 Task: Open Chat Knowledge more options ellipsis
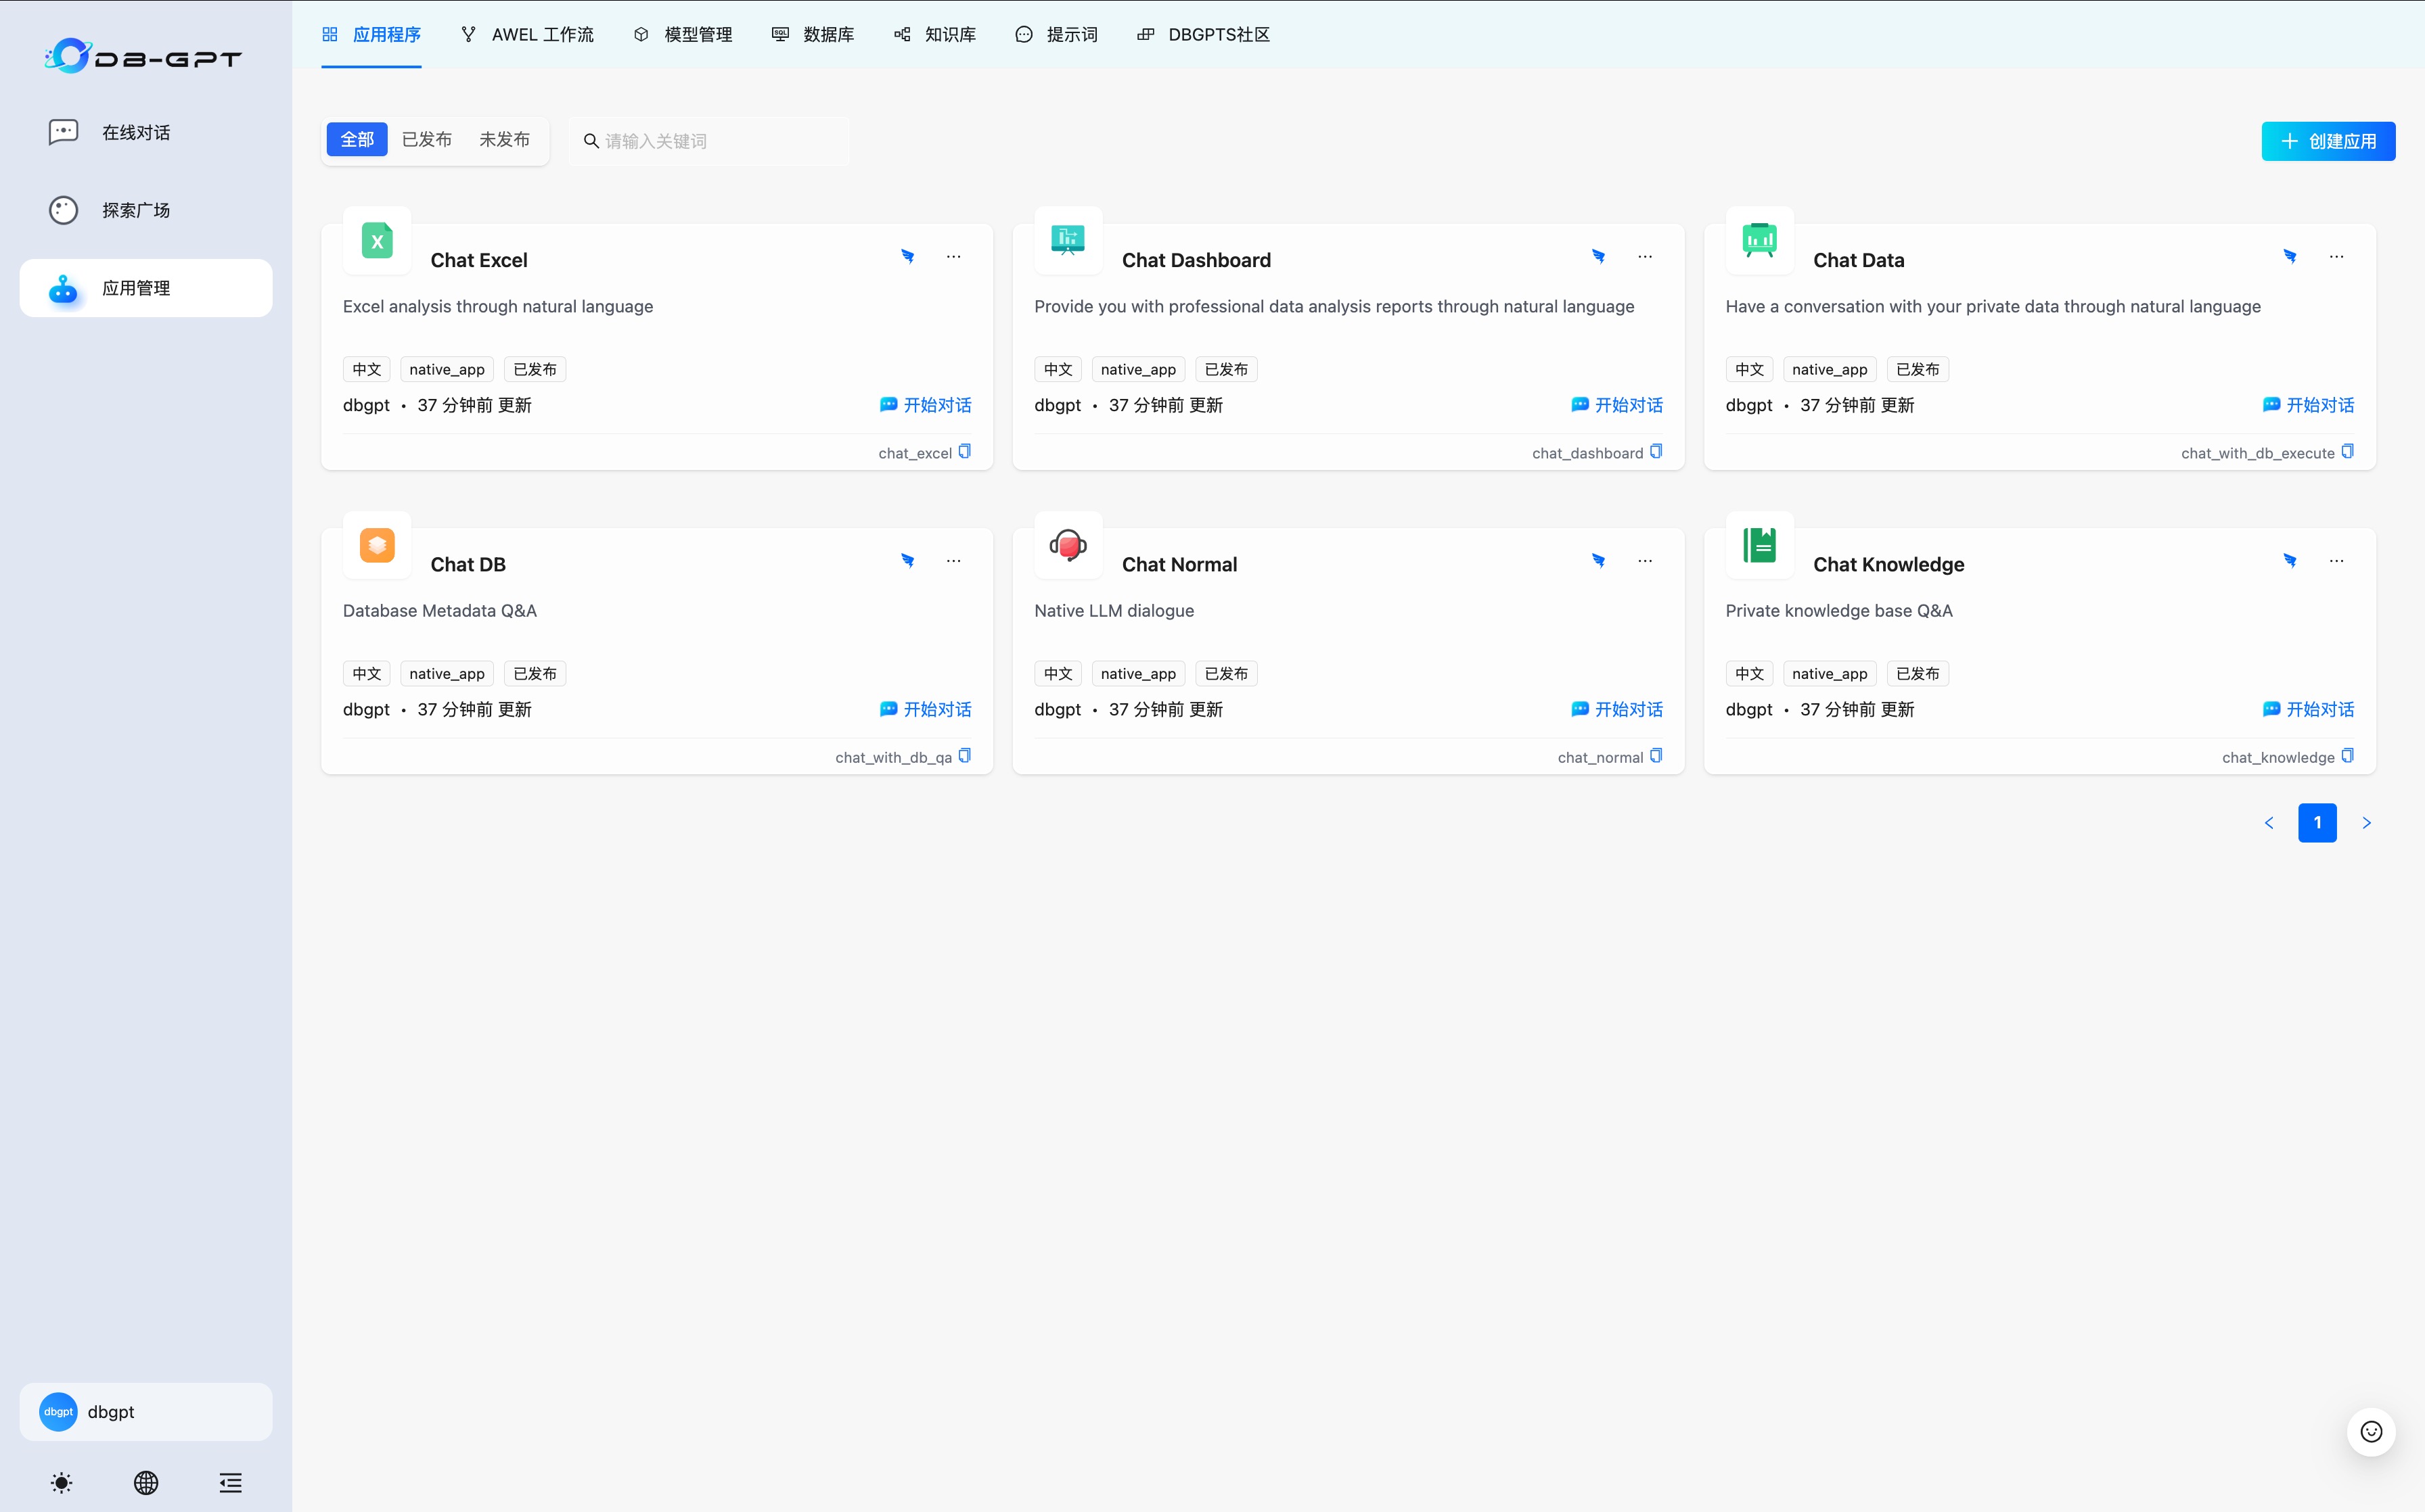(x=2336, y=561)
